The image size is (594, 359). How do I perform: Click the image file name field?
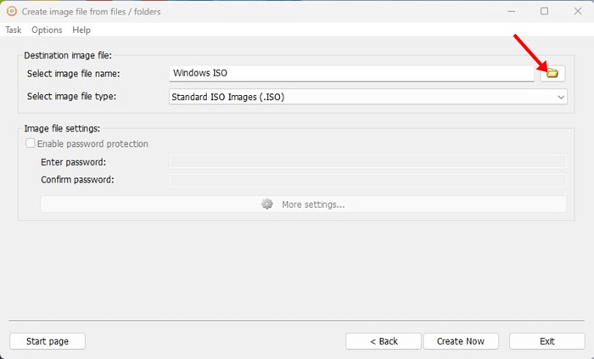tap(351, 74)
